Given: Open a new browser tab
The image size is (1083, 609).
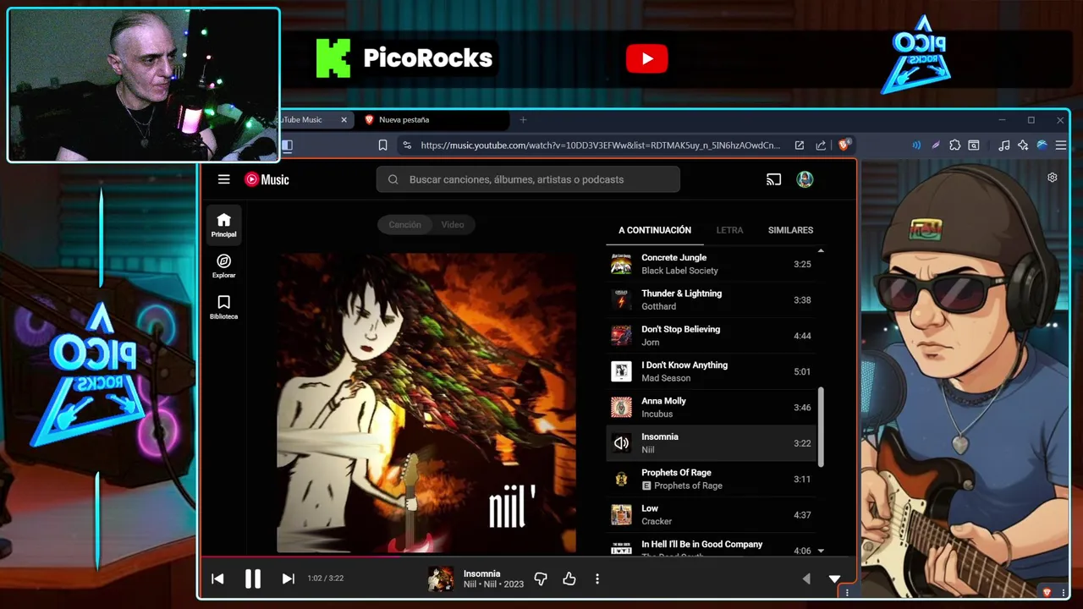Looking at the screenshot, I should click(523, 120).
